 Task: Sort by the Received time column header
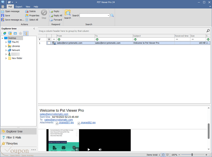(182, 36)
